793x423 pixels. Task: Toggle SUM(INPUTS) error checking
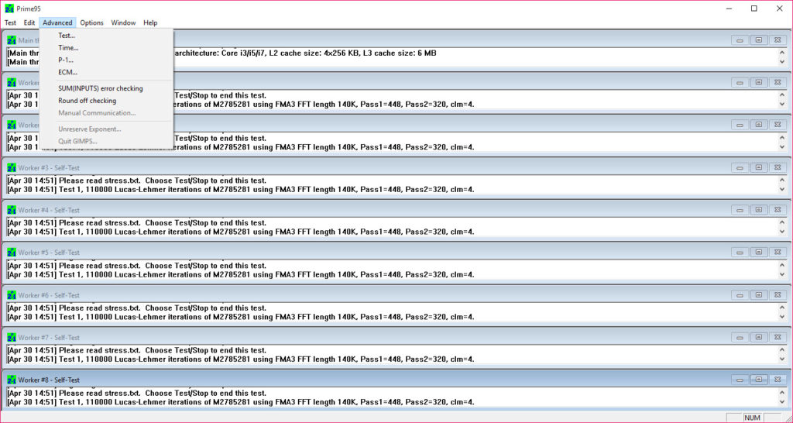pyautogui.click(x=100, y=88)
